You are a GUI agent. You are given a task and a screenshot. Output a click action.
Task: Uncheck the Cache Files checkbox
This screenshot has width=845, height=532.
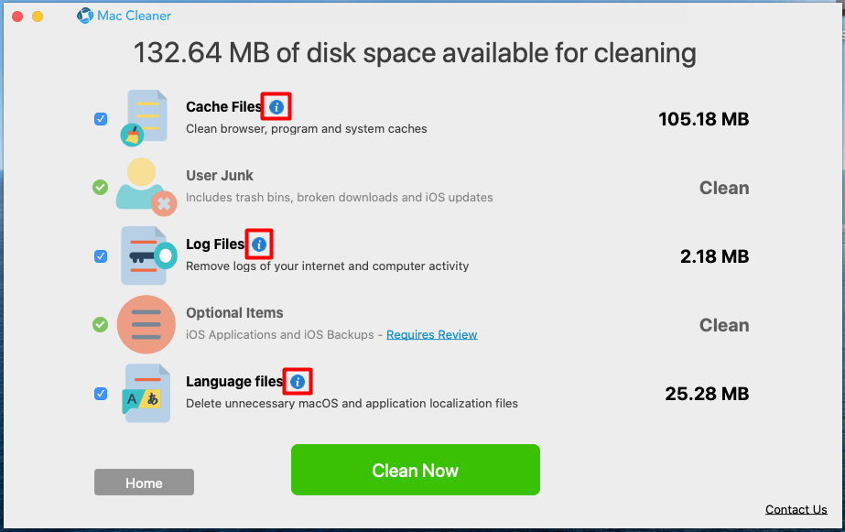tap(100, 118)
